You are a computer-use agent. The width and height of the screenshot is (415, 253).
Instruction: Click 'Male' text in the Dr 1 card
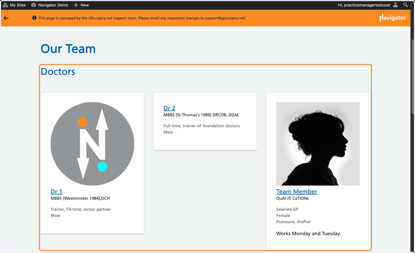(55, 215)
